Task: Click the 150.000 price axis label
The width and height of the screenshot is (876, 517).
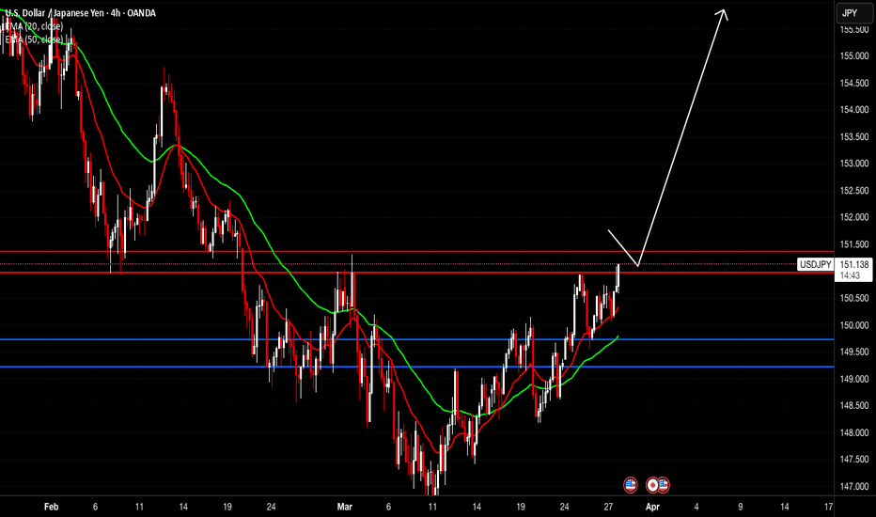Action: pyautogui.click(x=854, y=324)
